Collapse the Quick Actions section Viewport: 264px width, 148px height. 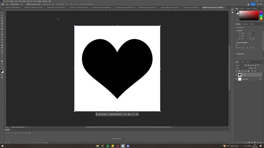[x=236, y=54]
